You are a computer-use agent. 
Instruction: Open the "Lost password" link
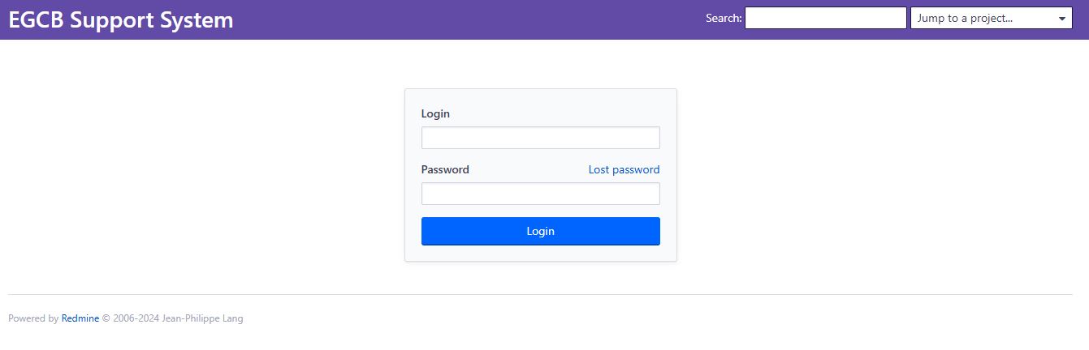click(624, 169)
